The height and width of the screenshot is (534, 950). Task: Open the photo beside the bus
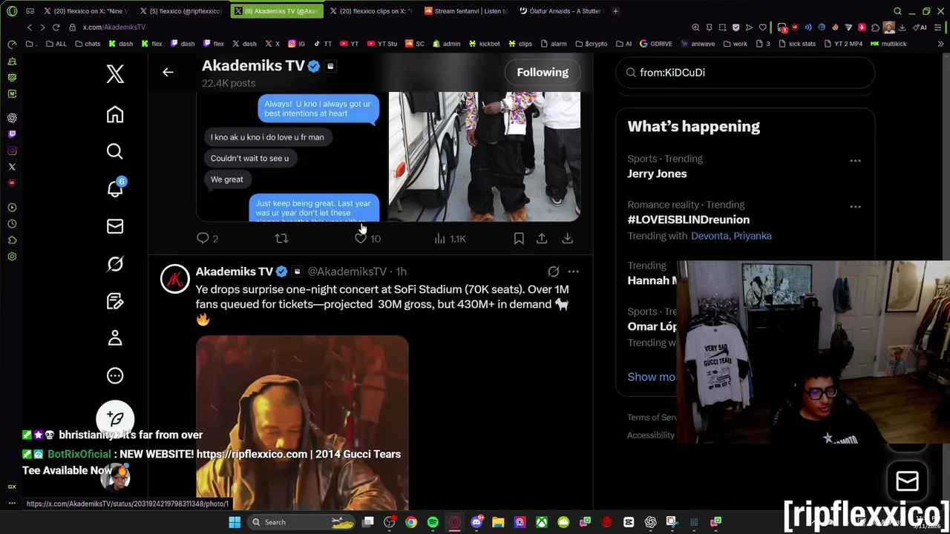coord(485,156)
